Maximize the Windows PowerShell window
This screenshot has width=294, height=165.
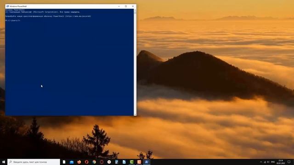click(126, 6)
